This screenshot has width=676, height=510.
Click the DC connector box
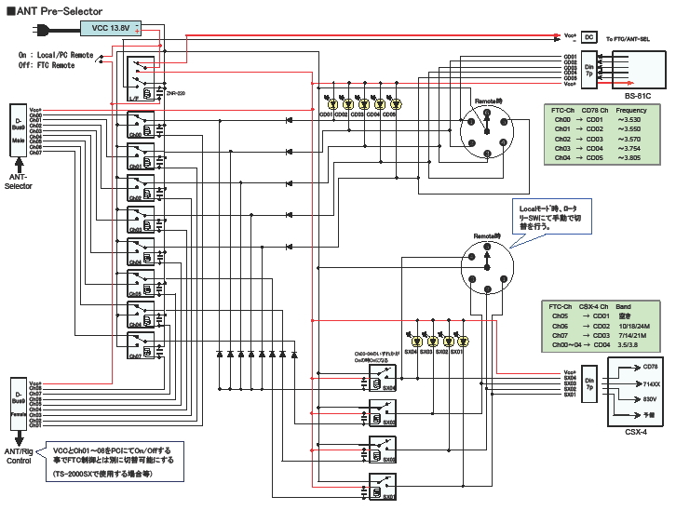pos(588,37)
